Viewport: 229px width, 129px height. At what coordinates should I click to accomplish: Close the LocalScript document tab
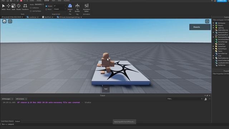click(38, 17)
